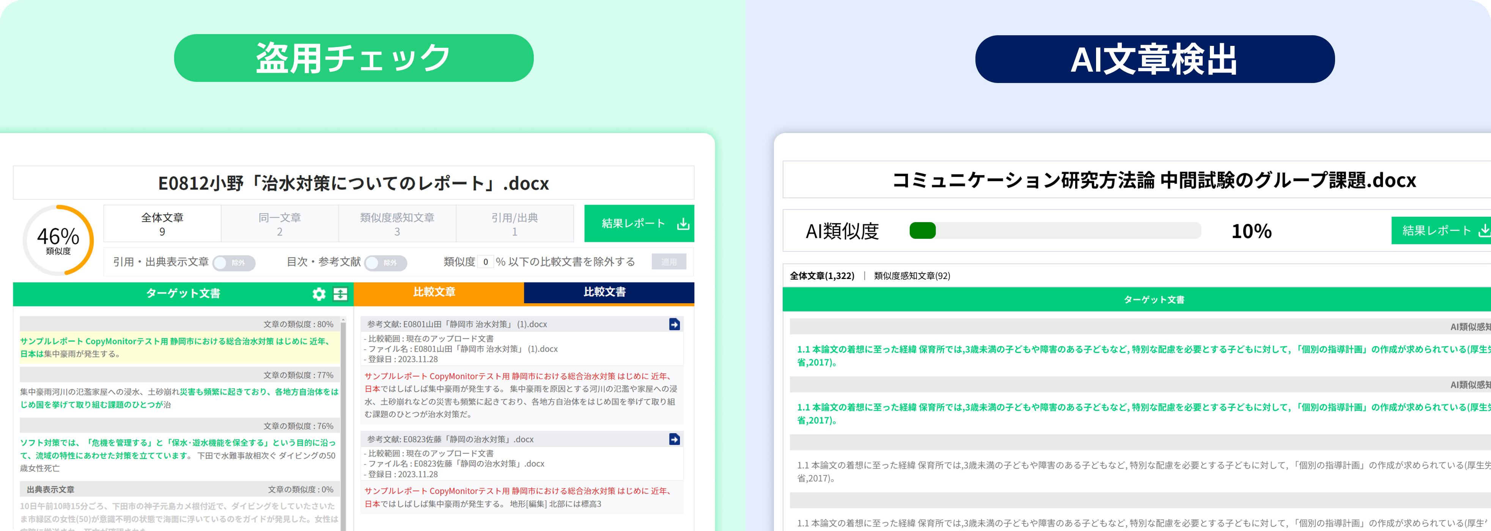The width and height of the screenshot is (1491, 531).
Task: Switch to the navy 比較文書 tab
Action: click(609, 293)
